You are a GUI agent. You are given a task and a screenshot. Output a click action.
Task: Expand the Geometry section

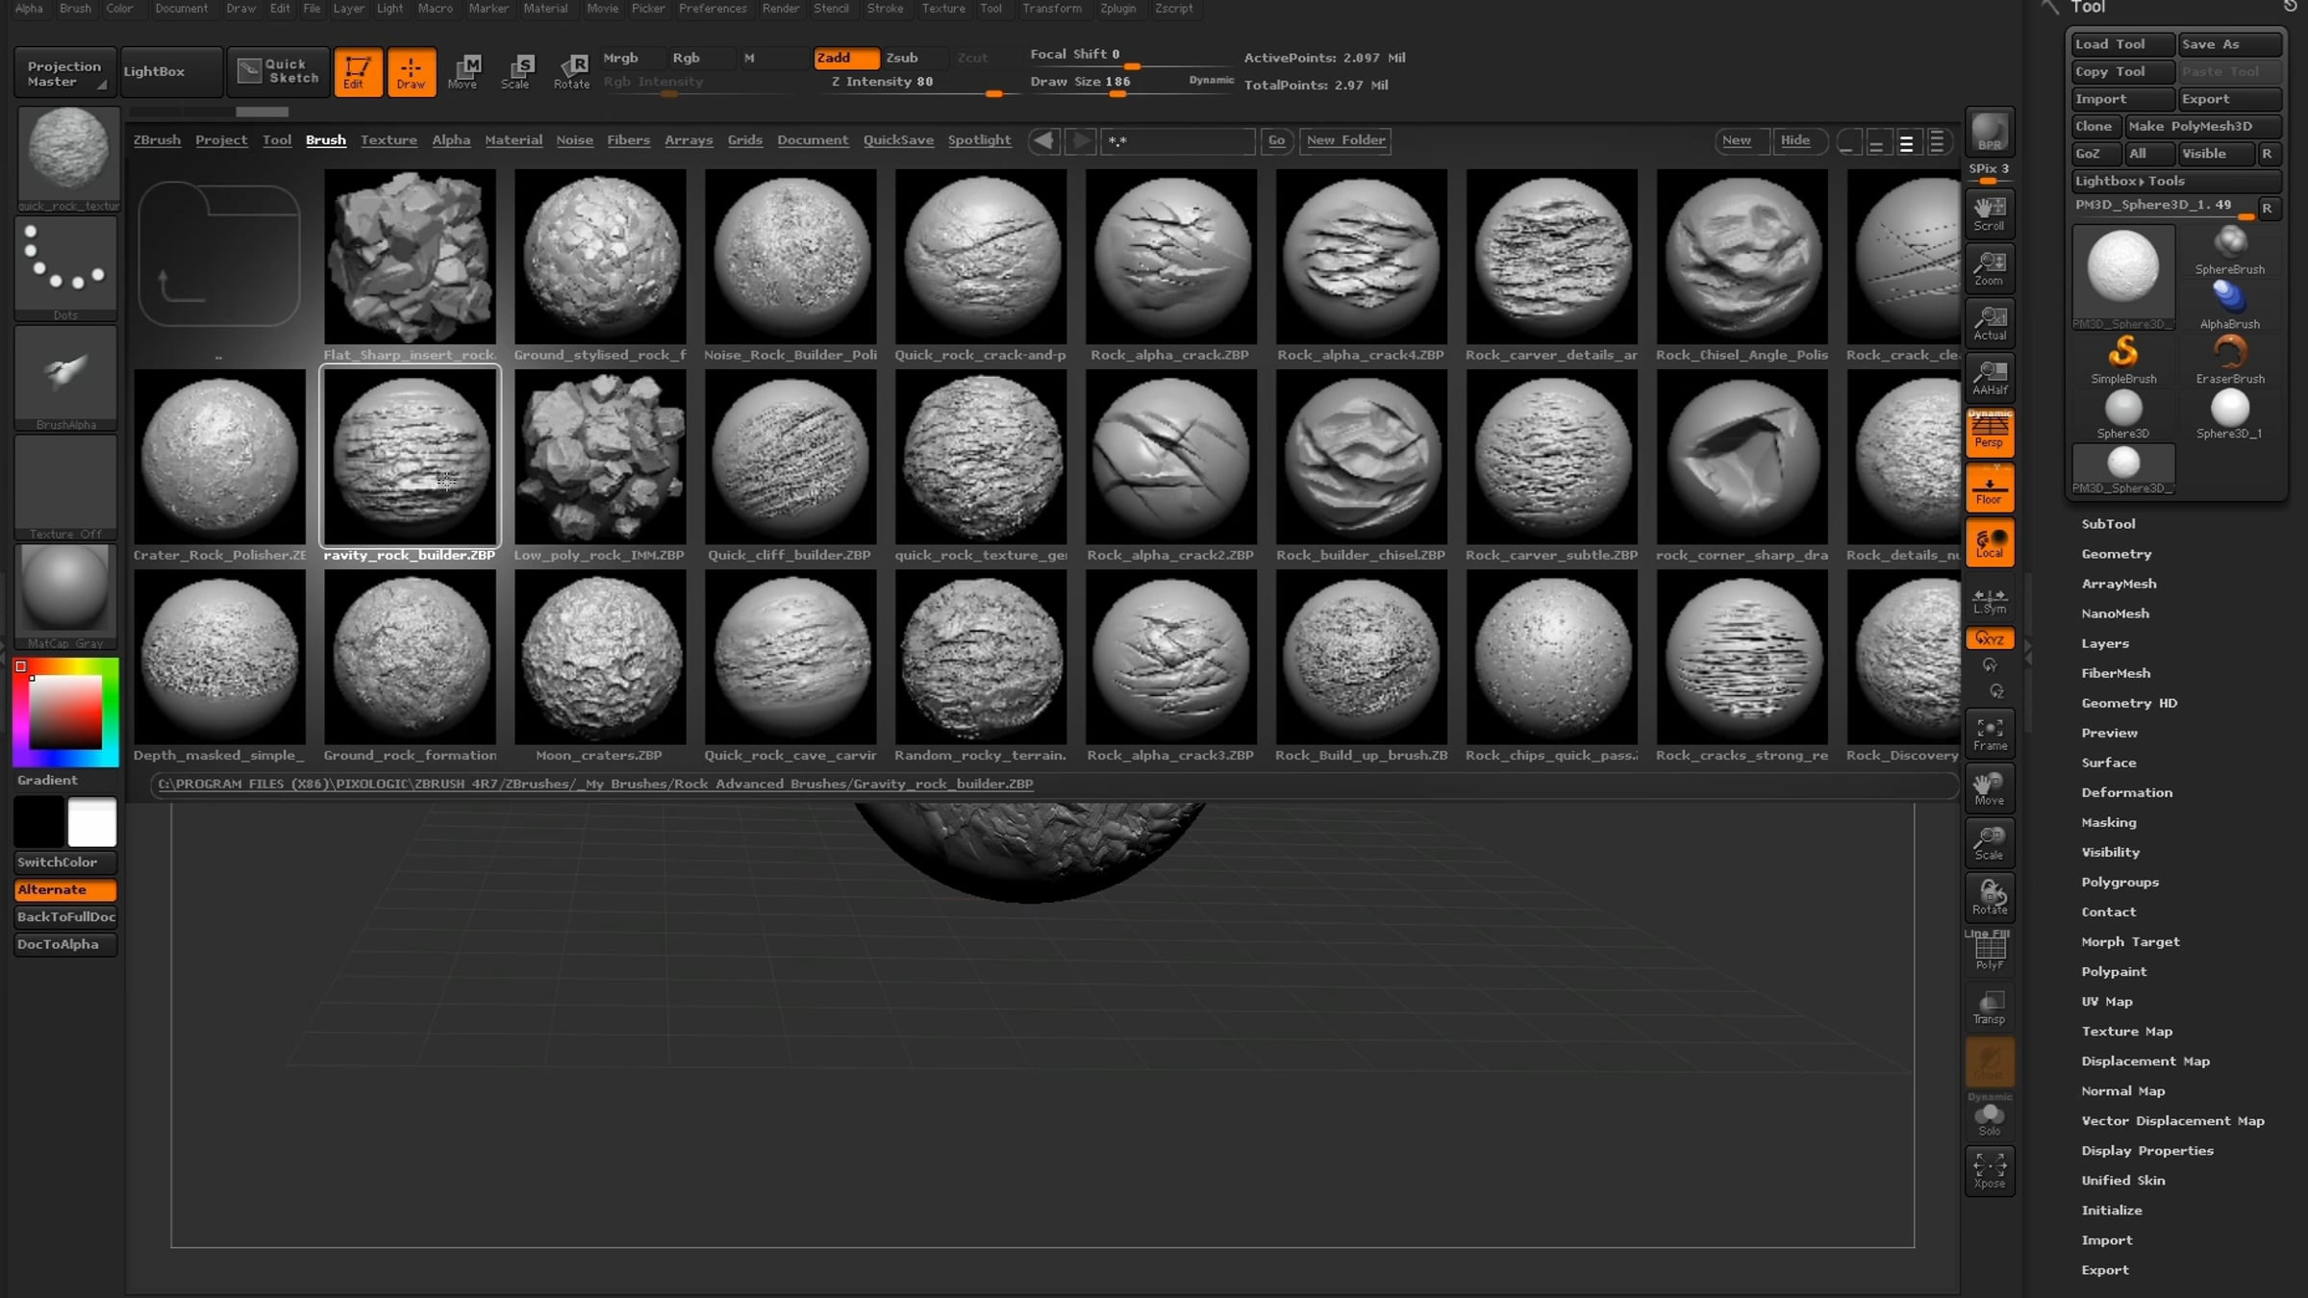coord(2116,554)
